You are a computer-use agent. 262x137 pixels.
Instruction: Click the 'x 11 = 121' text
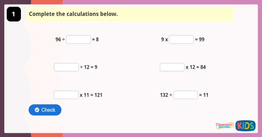point(91,95)
